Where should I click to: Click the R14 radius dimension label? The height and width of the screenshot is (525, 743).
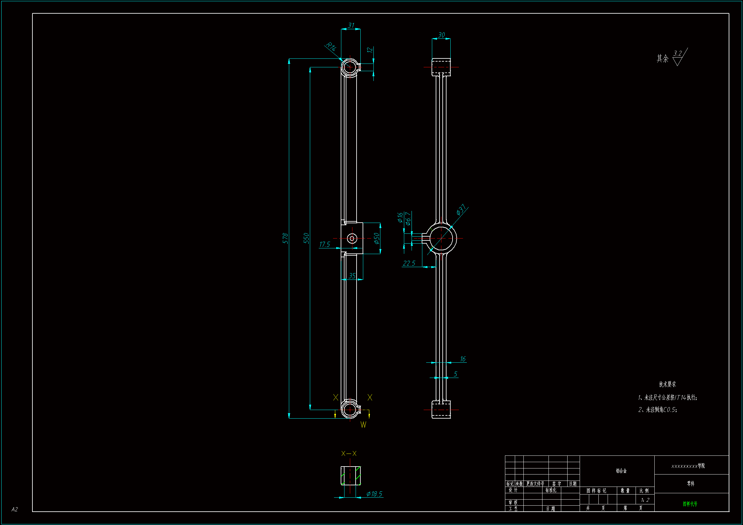point(331,47)
